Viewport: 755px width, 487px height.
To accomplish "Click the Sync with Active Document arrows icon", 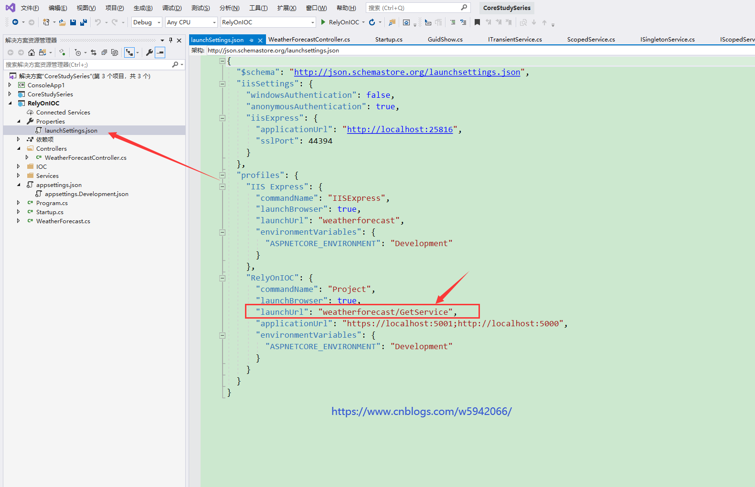I will click(94, 52).
